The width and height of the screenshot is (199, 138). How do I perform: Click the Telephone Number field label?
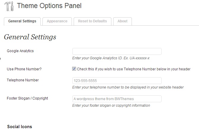[23, 80]
